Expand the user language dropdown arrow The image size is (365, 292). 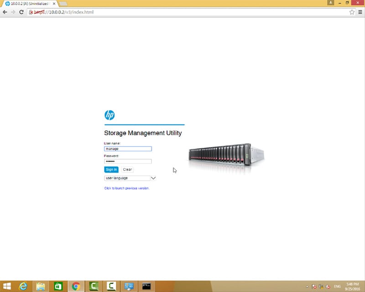click(x=153, y=178)
